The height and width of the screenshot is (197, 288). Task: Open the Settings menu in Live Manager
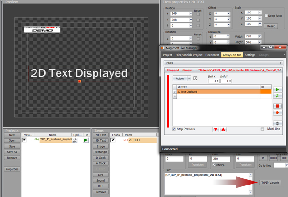(250, 55)
